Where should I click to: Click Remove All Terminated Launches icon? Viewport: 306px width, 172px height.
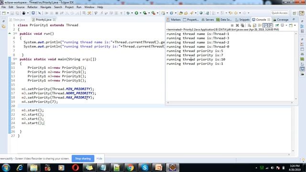pos(242,25)
